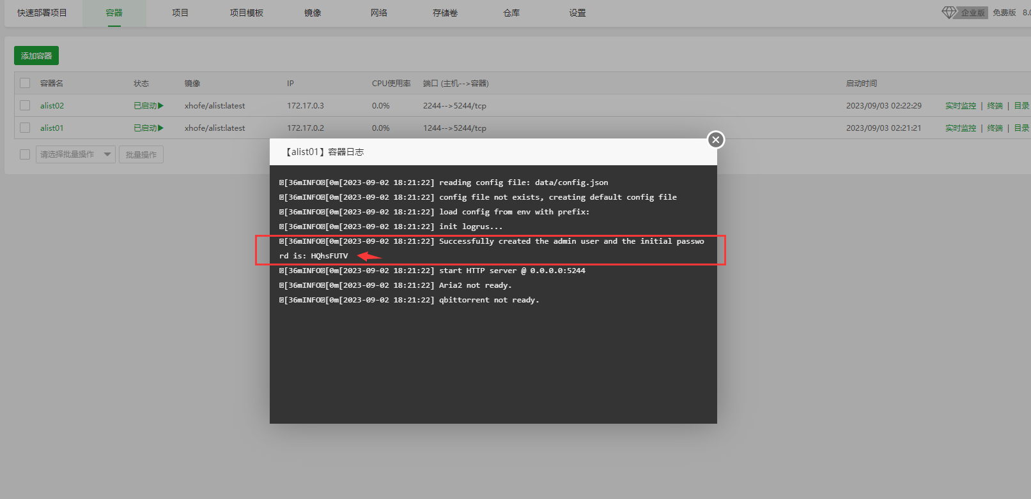1031x499 pixels.
Task: Click the start time 2023/09/03 02:22:29
Action: click(884, 106)
